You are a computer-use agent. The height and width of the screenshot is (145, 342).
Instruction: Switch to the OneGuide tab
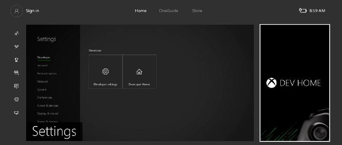tap(169, 11)
